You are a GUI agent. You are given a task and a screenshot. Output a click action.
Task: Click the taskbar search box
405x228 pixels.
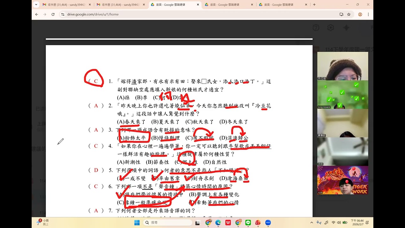pos(167,223)
